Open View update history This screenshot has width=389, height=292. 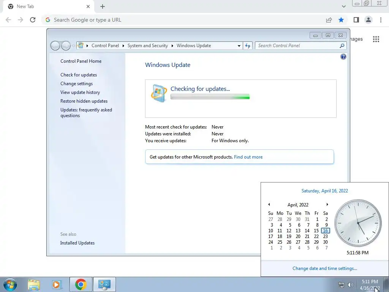(80, 92)
